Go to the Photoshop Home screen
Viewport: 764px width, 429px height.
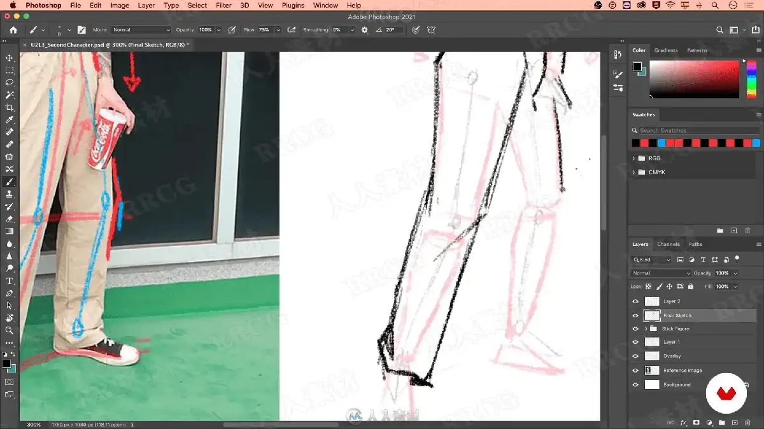point(13,30)
